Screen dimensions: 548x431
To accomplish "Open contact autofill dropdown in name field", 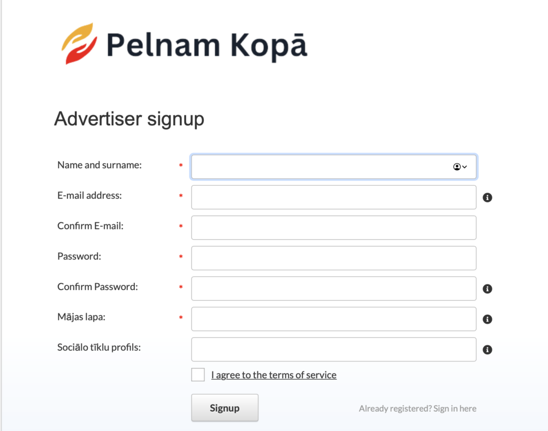I will (460, 167).
